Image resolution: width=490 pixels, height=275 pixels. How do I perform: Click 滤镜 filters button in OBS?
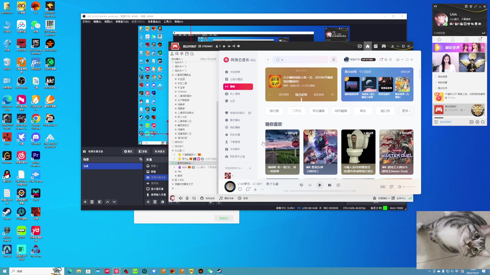[x=143, y=152]
